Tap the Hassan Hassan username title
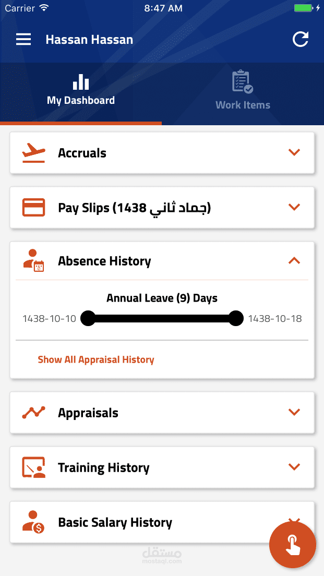The image size is (324, 576). click(x=89, y=40)
